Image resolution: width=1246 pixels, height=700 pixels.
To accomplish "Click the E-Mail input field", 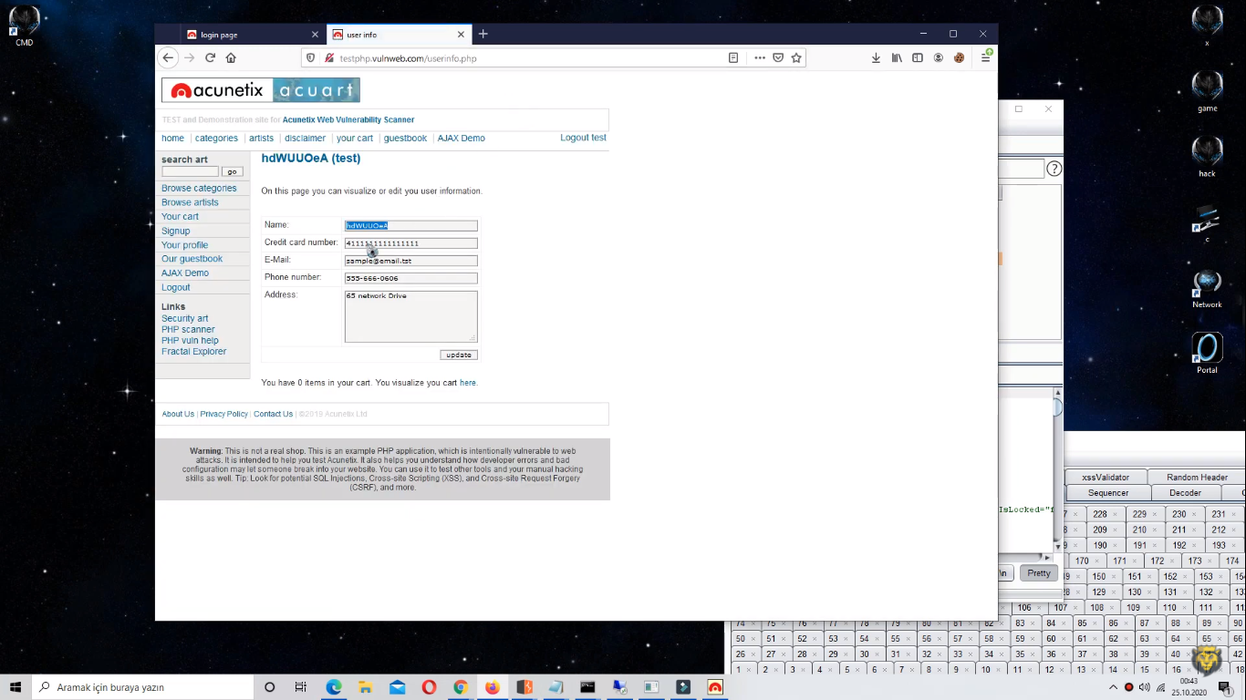I will click(x=410, y=261).
